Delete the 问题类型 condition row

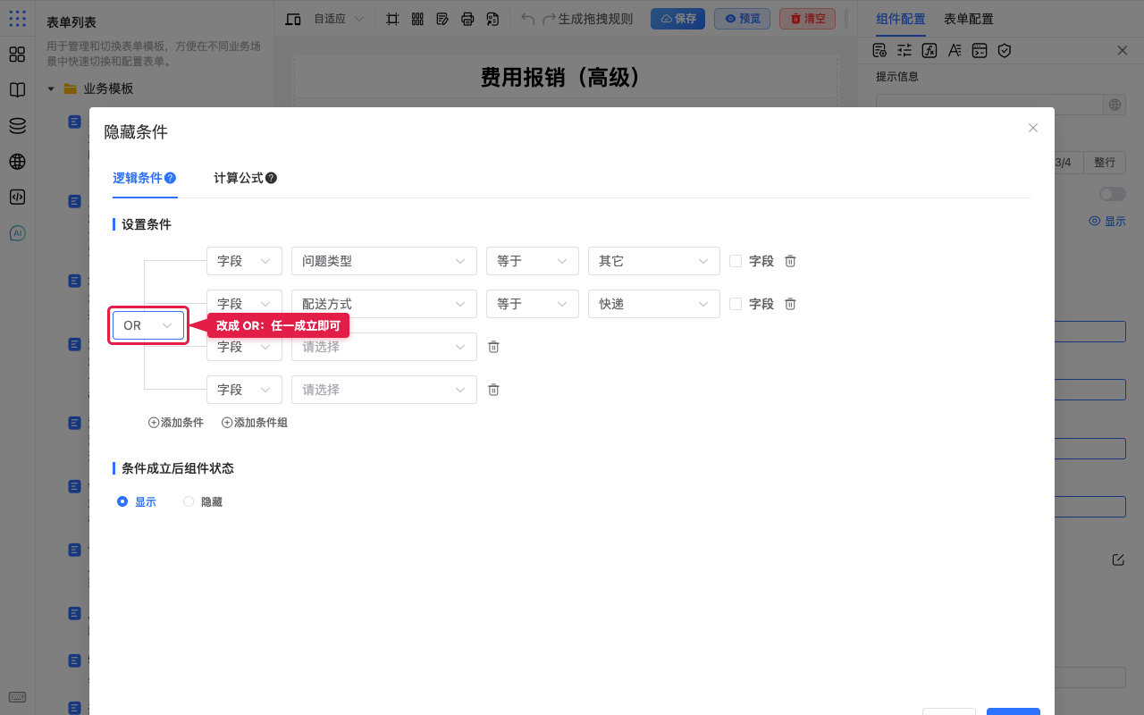(x=790, y=261)
